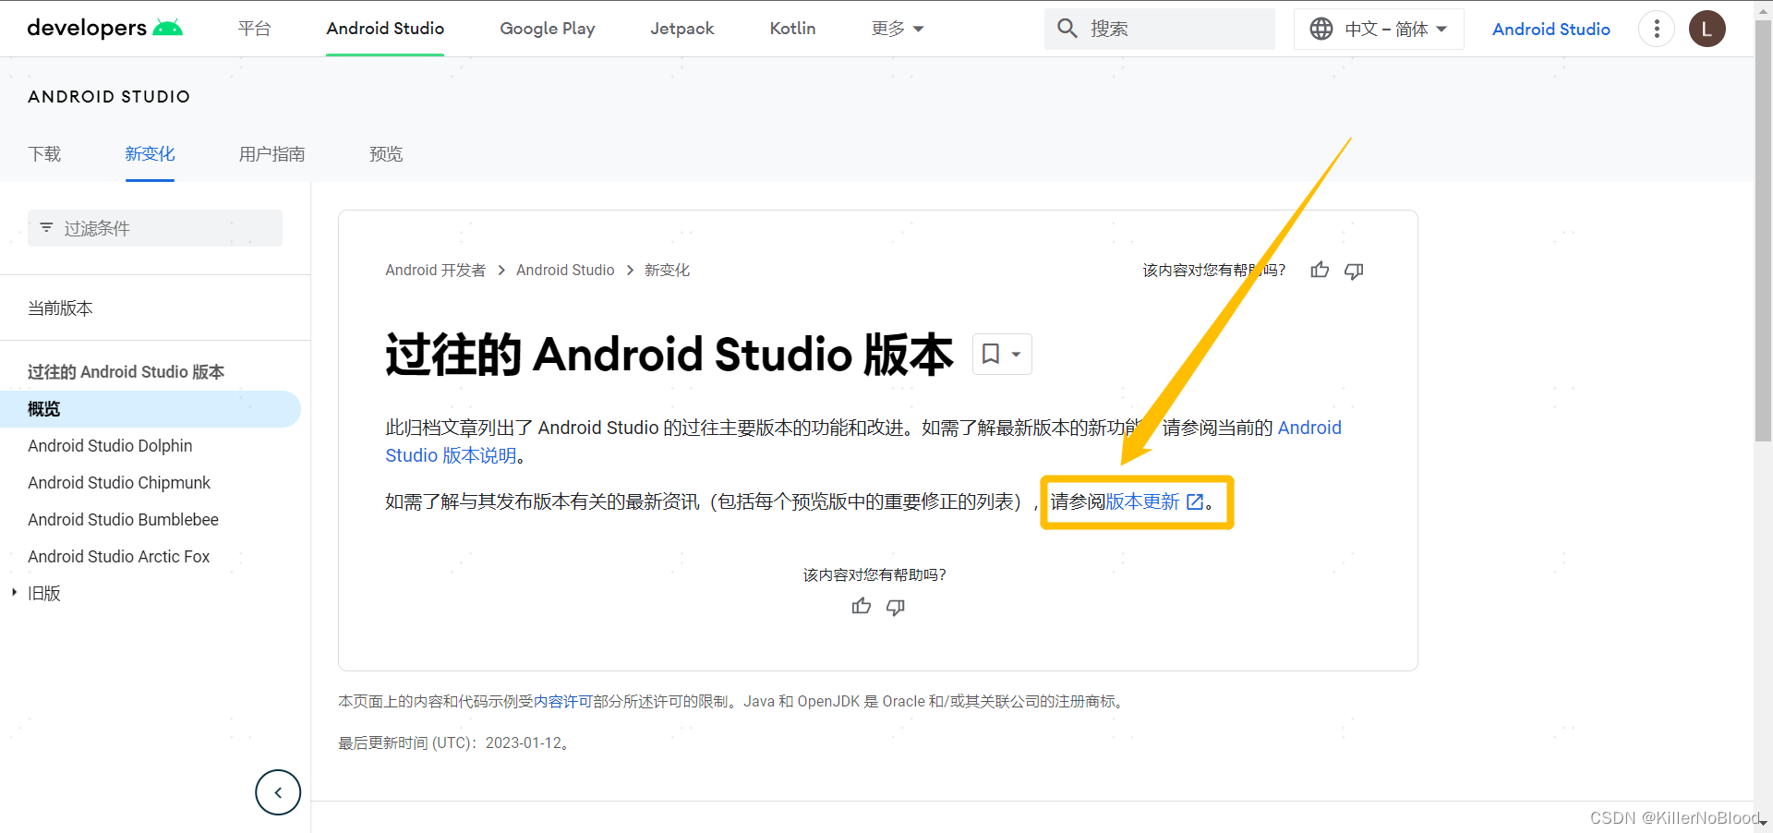Image resolution: width=1773 pixels, height=833 pixels.
Task: Collapse sidebar with the left-chevron circle button
Action: [x=278, y=792]
